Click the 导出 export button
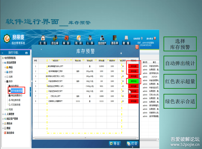The image size is (202, 149). pyautogui.click(x=115, y=143)
